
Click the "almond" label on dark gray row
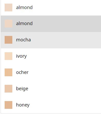pyautogui.click(x=24, y=24)
